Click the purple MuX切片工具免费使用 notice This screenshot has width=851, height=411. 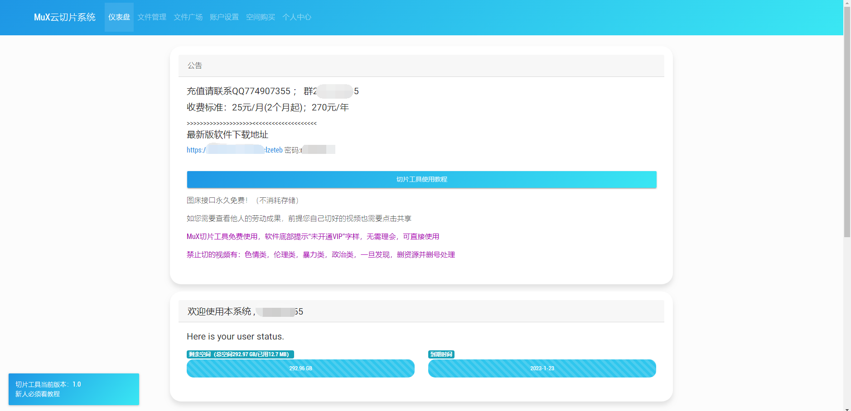point(313,237)
